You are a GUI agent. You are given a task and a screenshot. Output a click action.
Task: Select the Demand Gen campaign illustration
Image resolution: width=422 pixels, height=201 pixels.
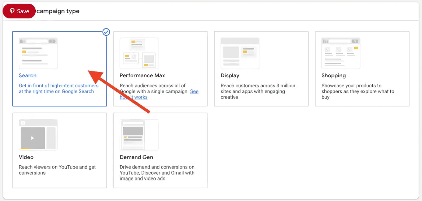139,134
